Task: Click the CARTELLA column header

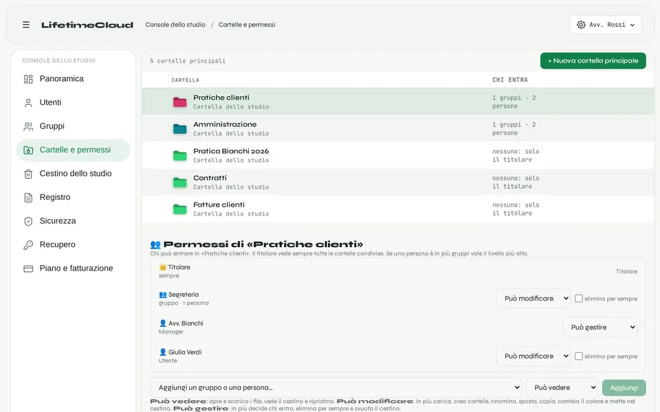Action: pyautogui.click(x=185, y=80)
